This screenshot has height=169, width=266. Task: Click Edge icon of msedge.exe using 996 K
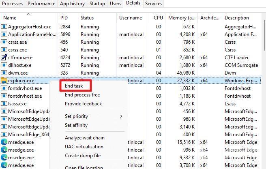point(4,150)
